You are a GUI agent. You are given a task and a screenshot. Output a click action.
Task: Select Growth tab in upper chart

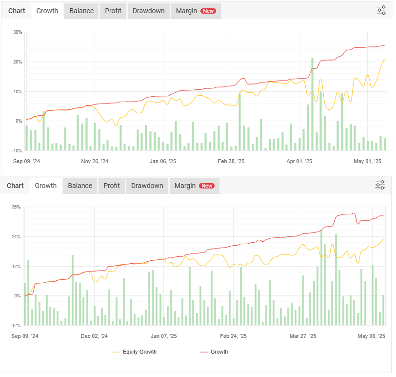(x=47, y=11)
